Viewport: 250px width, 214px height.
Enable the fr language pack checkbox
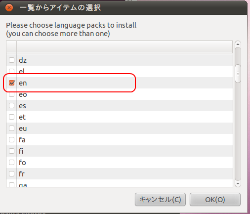11,173
